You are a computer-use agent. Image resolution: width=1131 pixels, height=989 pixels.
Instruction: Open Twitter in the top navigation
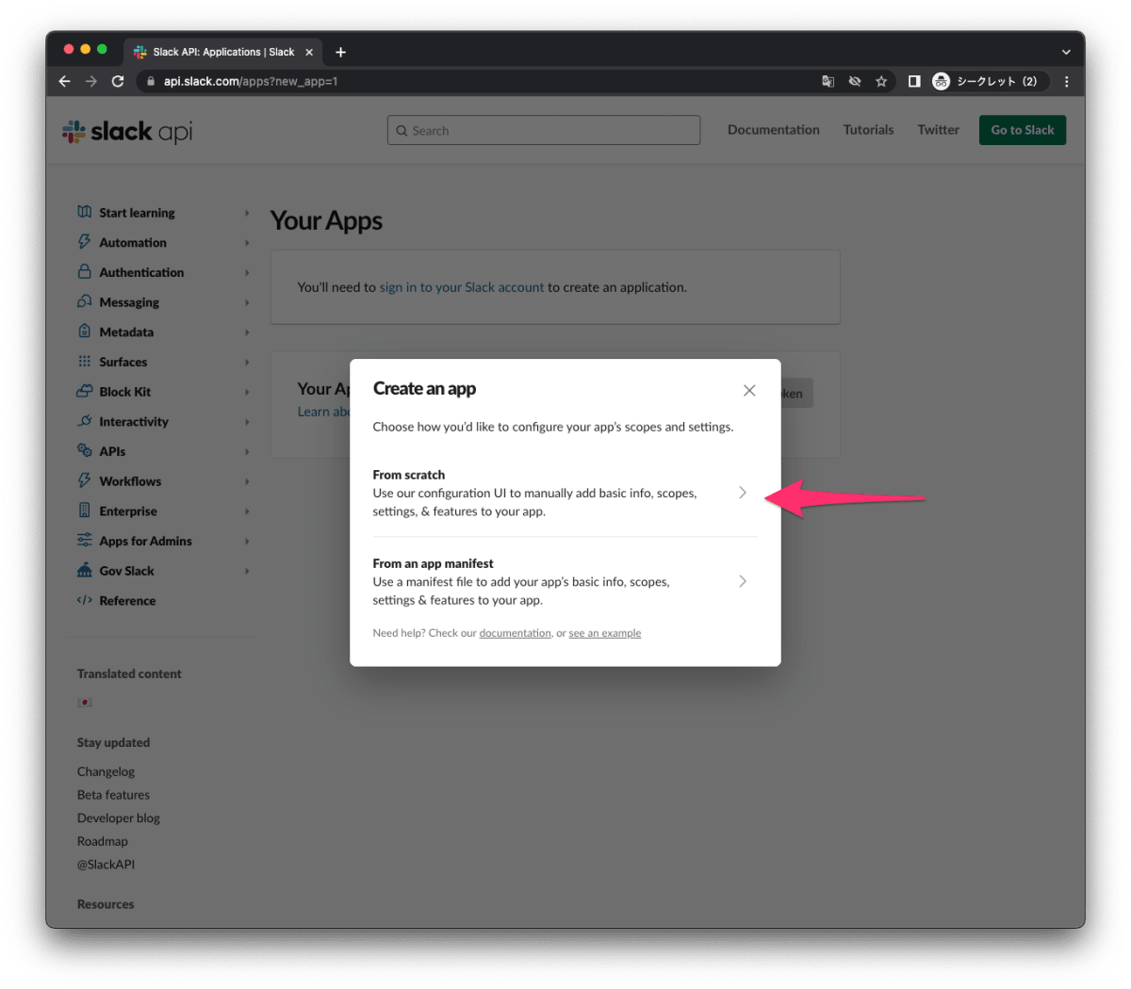(x=938, y=130)
